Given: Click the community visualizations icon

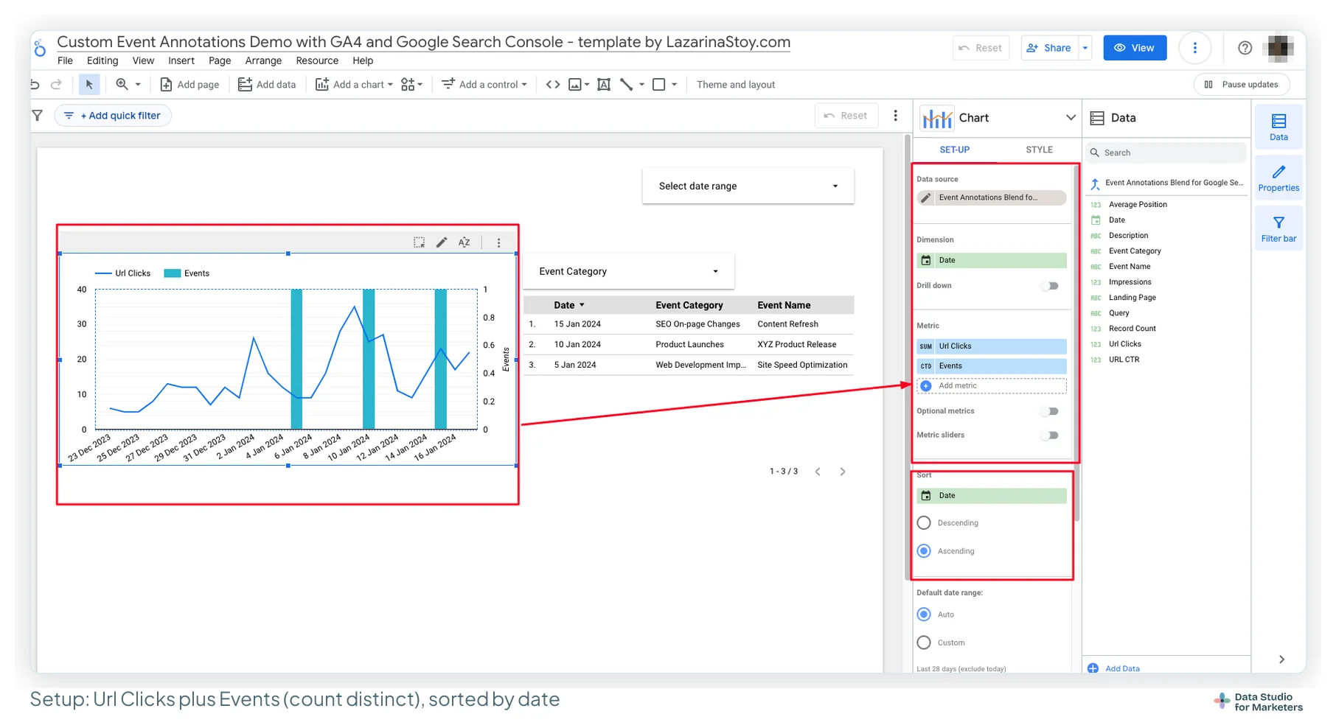Looking at the screenshot, I should tap(408, 85).
